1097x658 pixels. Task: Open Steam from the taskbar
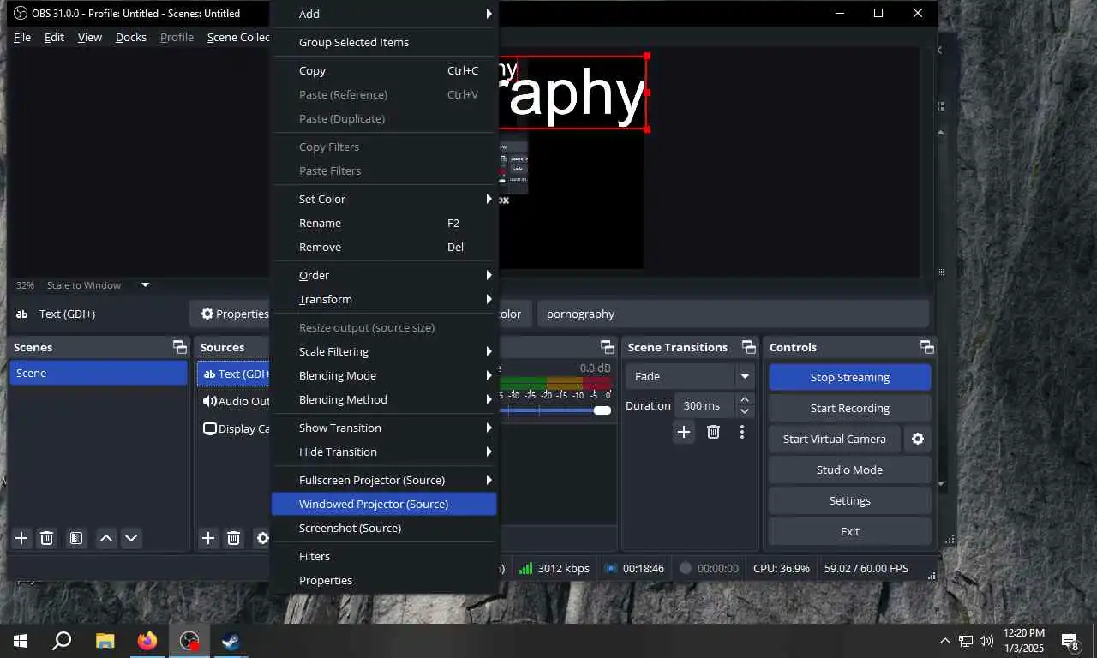point(231,641)
